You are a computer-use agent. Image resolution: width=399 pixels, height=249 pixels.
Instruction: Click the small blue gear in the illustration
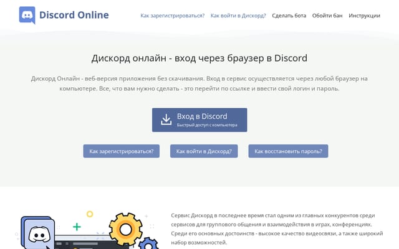coord(148,244)
